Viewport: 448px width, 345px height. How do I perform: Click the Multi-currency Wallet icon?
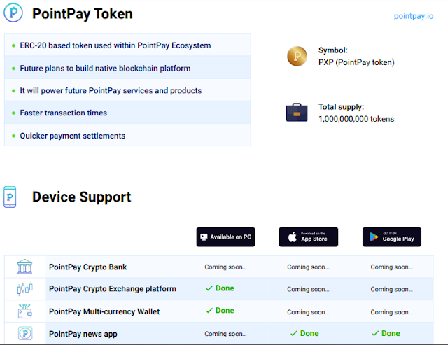24,311
